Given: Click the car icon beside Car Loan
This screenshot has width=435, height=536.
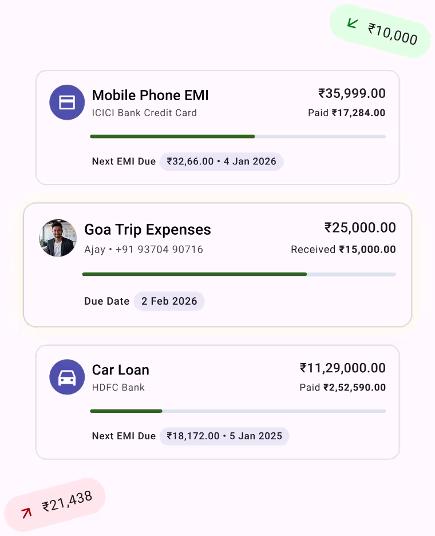Looking at the screenshot, I should (67, 377).
